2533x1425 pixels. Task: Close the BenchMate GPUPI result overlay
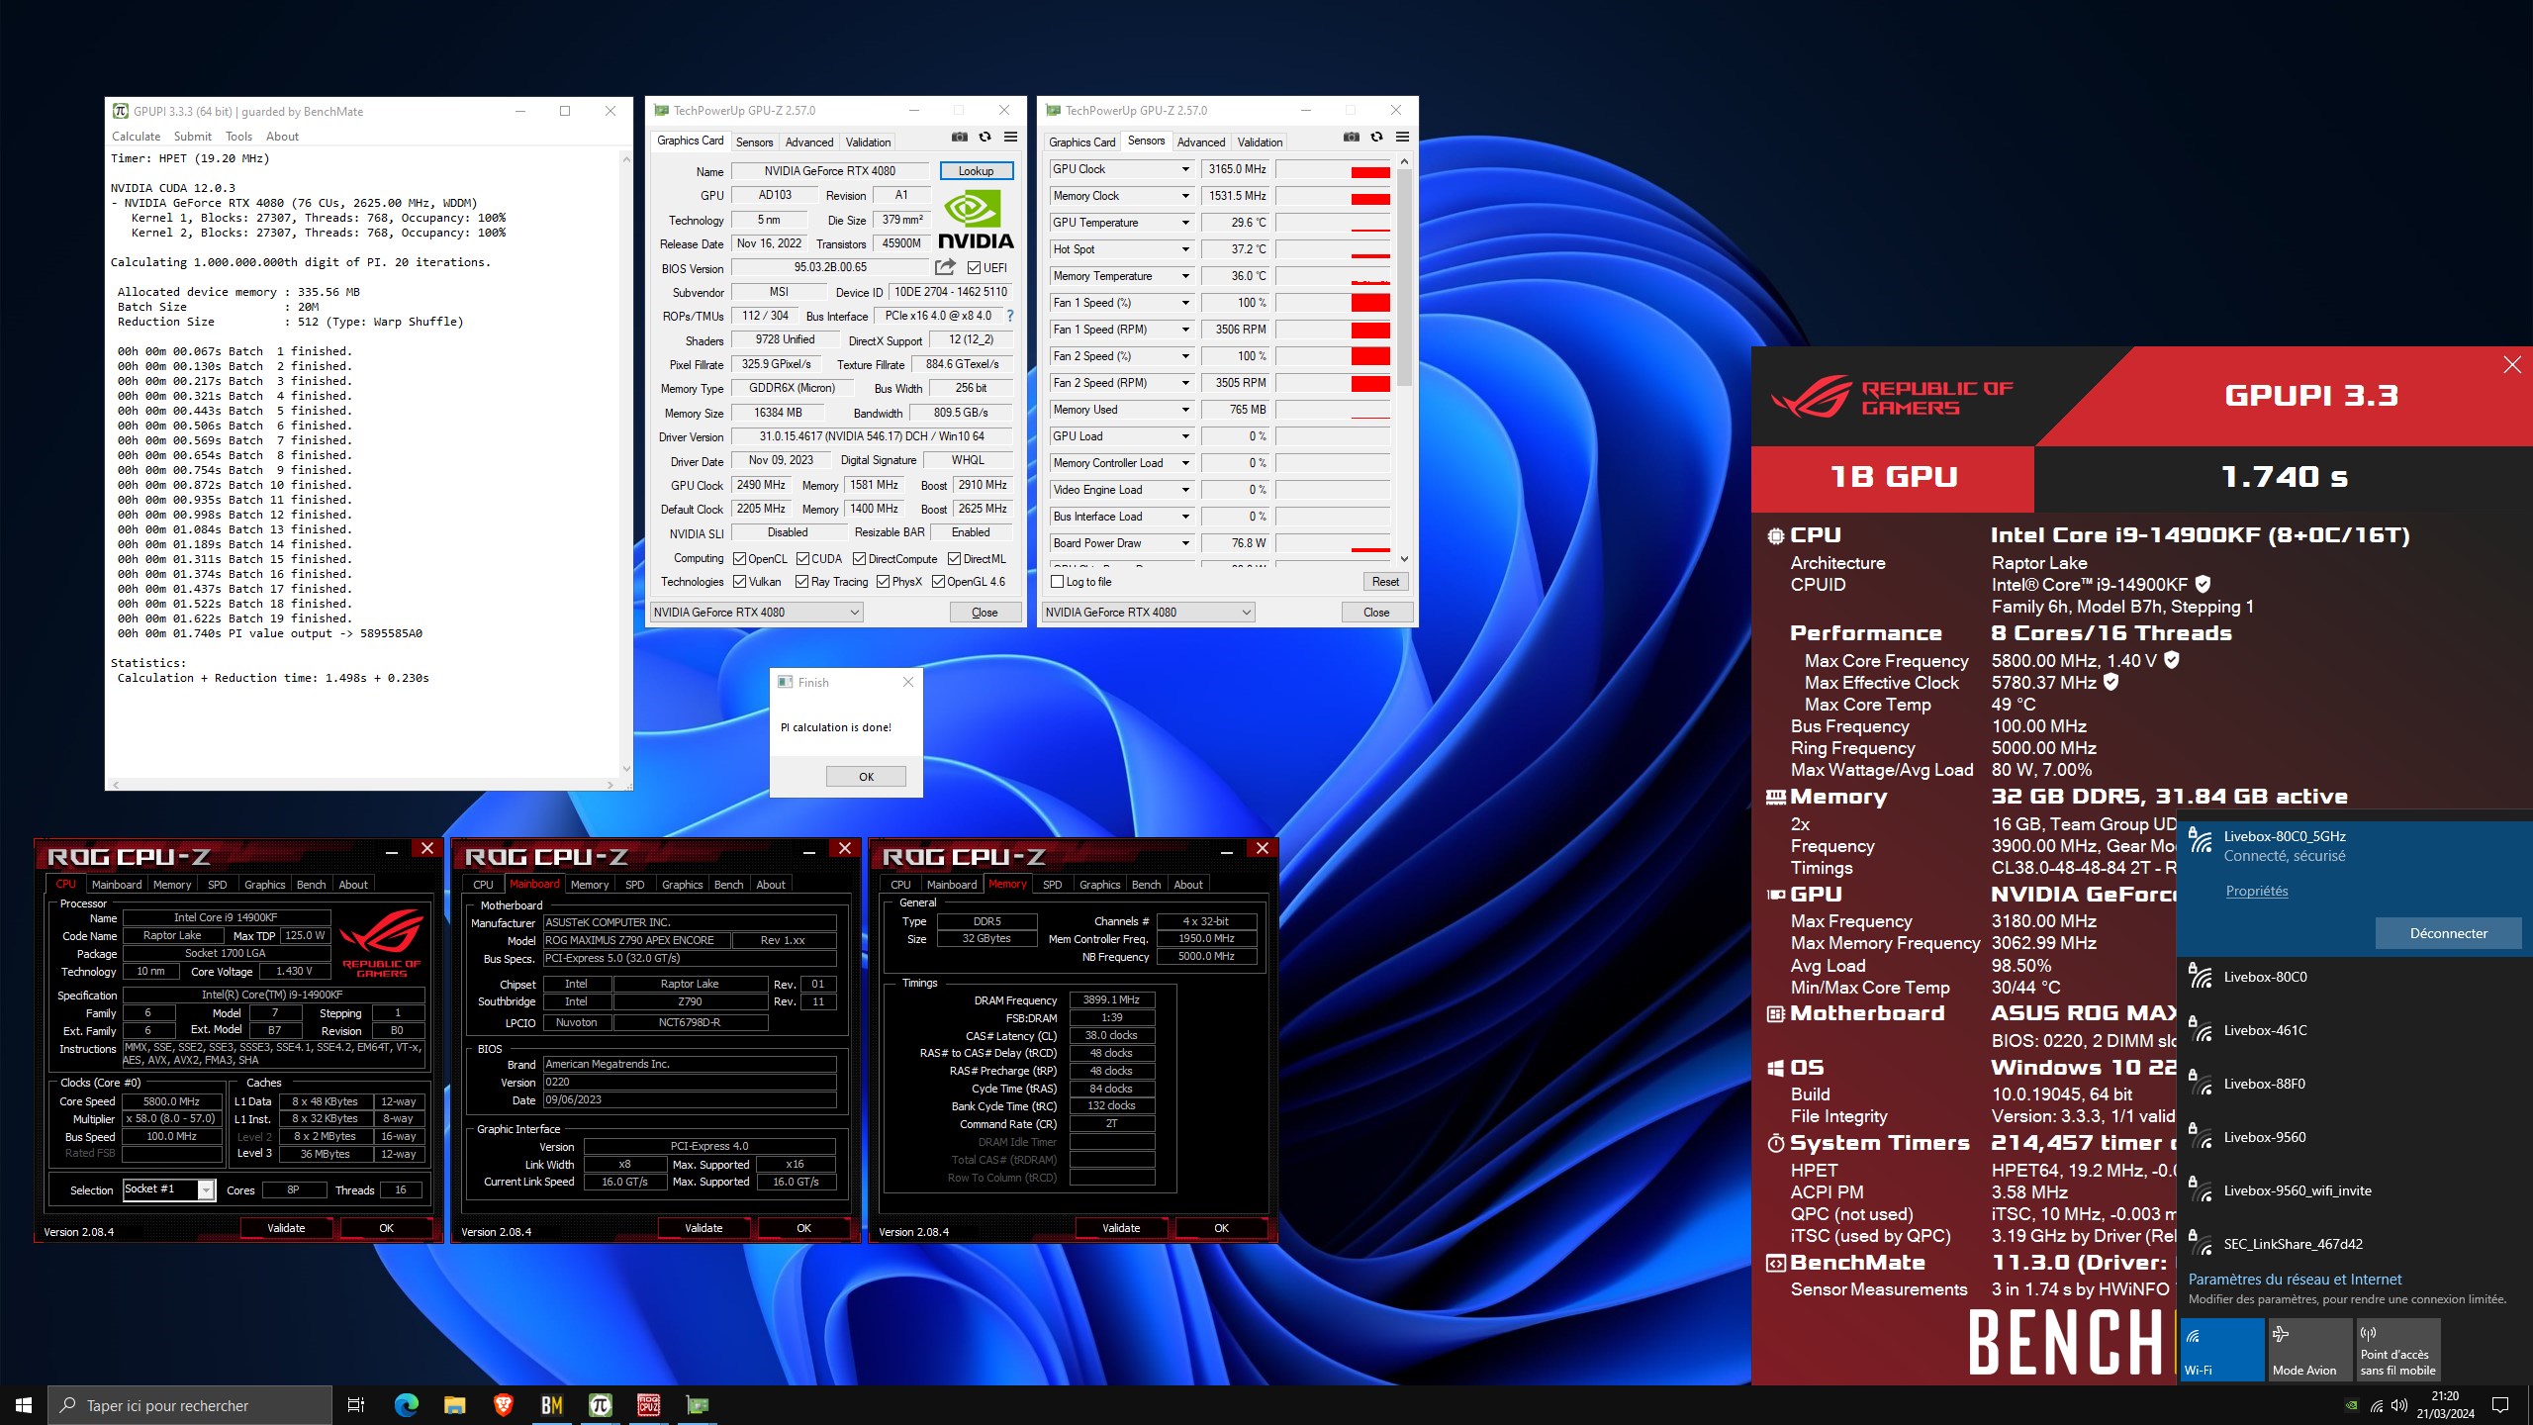pyautogui.click(x=2511, y=365)
